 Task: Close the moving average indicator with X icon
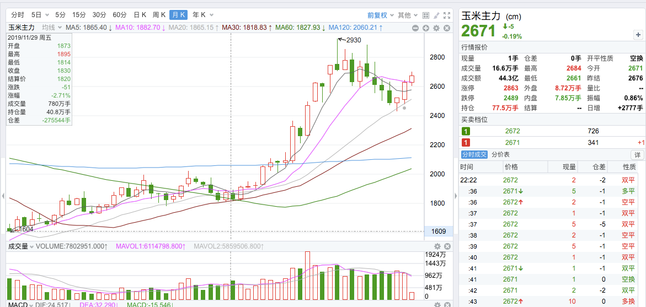pos(447,28)
